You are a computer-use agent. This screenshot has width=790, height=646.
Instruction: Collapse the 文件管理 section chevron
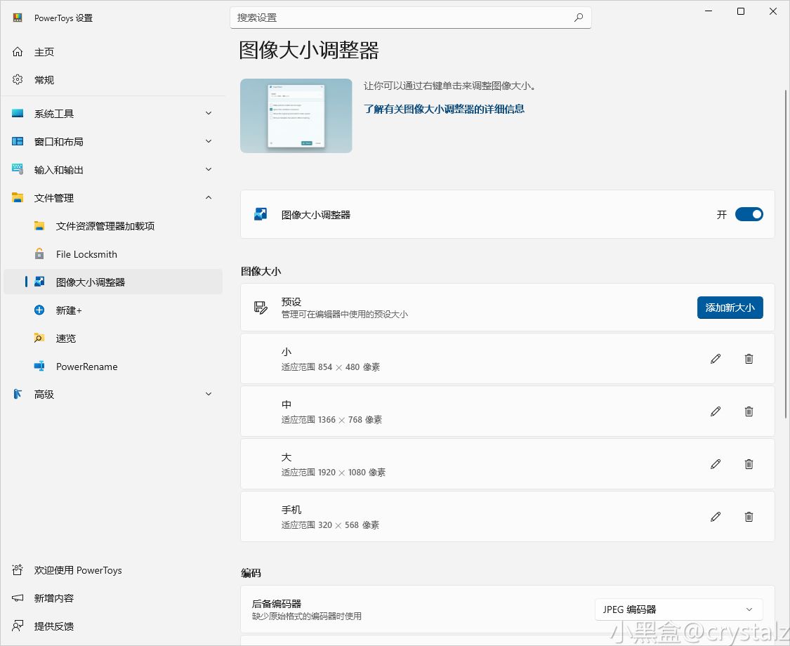[x=209, y=197]
